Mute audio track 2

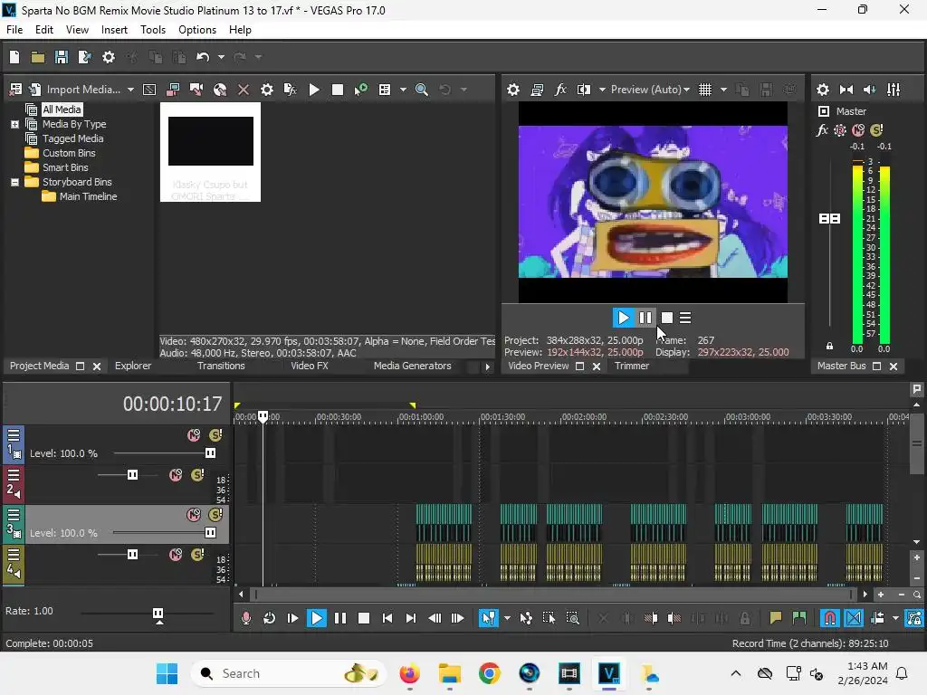[x=176, y=475]
